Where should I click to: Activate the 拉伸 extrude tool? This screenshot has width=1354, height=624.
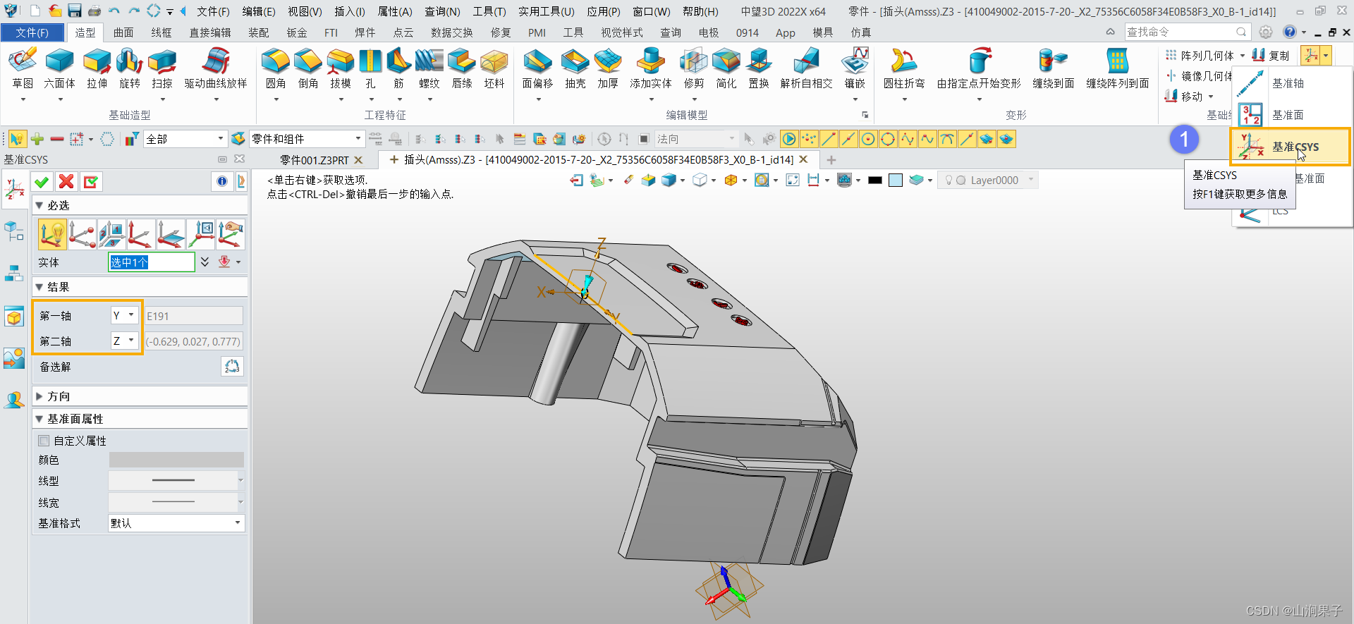point(97,68)
